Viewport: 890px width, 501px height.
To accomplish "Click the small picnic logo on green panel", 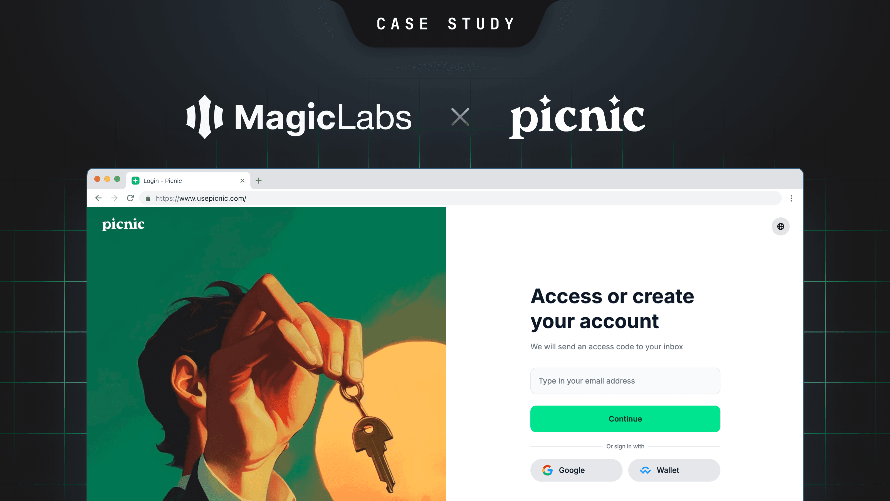I will point(123,224).
